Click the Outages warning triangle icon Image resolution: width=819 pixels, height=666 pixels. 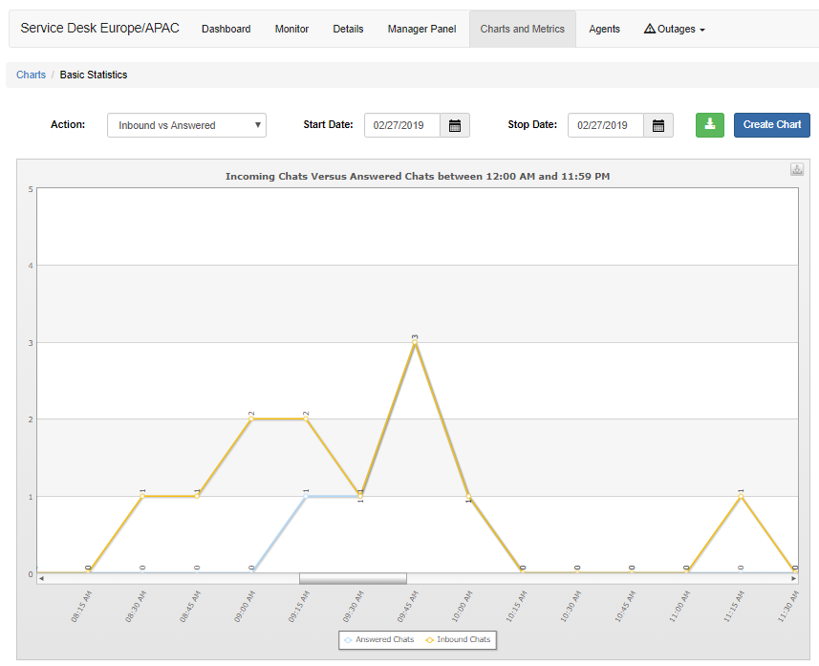(x=649, y=29)
